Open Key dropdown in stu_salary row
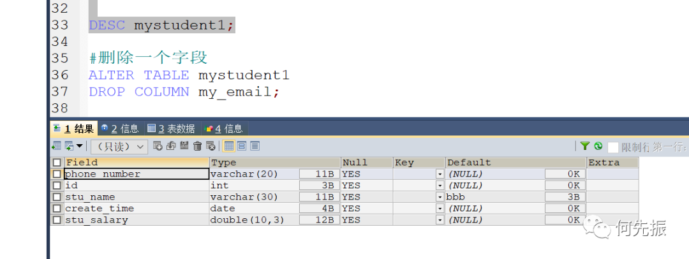 [x=440, y=220]
